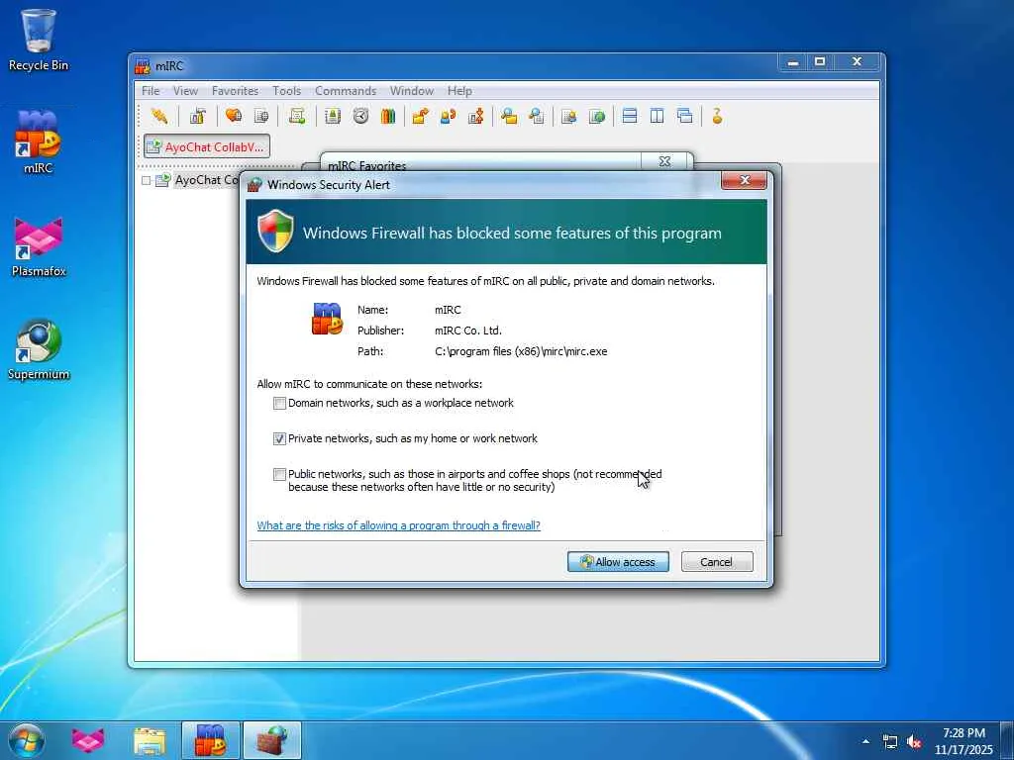This screenshot has width=1014, height=760.
Task: Open the File menu in mIRC
Action: pos(151,91)
